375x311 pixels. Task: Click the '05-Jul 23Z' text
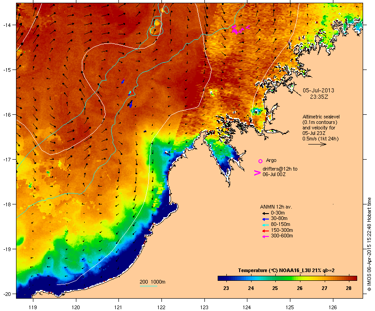click(x=314, y=133)
